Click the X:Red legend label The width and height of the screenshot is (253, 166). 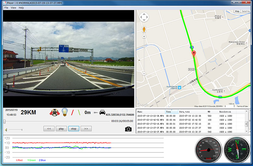click(x=19, y=160)
